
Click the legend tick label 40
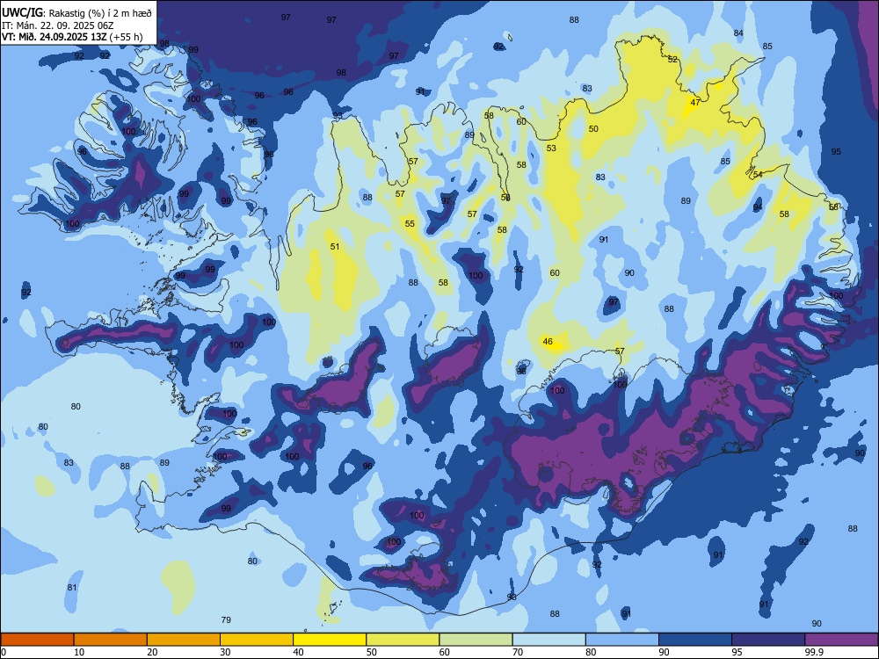[298, 652]
